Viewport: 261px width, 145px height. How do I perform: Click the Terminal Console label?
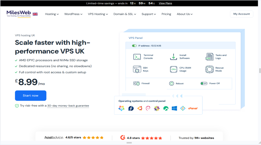pyautogui.click(x=148, y=57)
